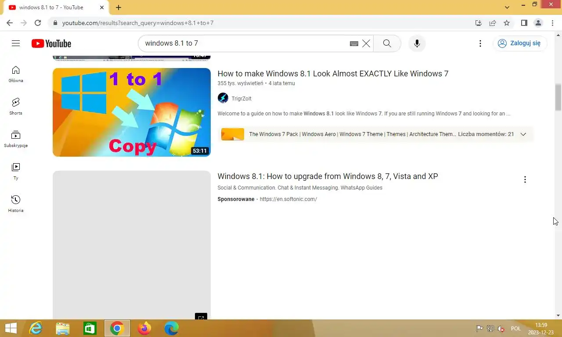Open the YouTube hamburger guide menu

point(16,43)
